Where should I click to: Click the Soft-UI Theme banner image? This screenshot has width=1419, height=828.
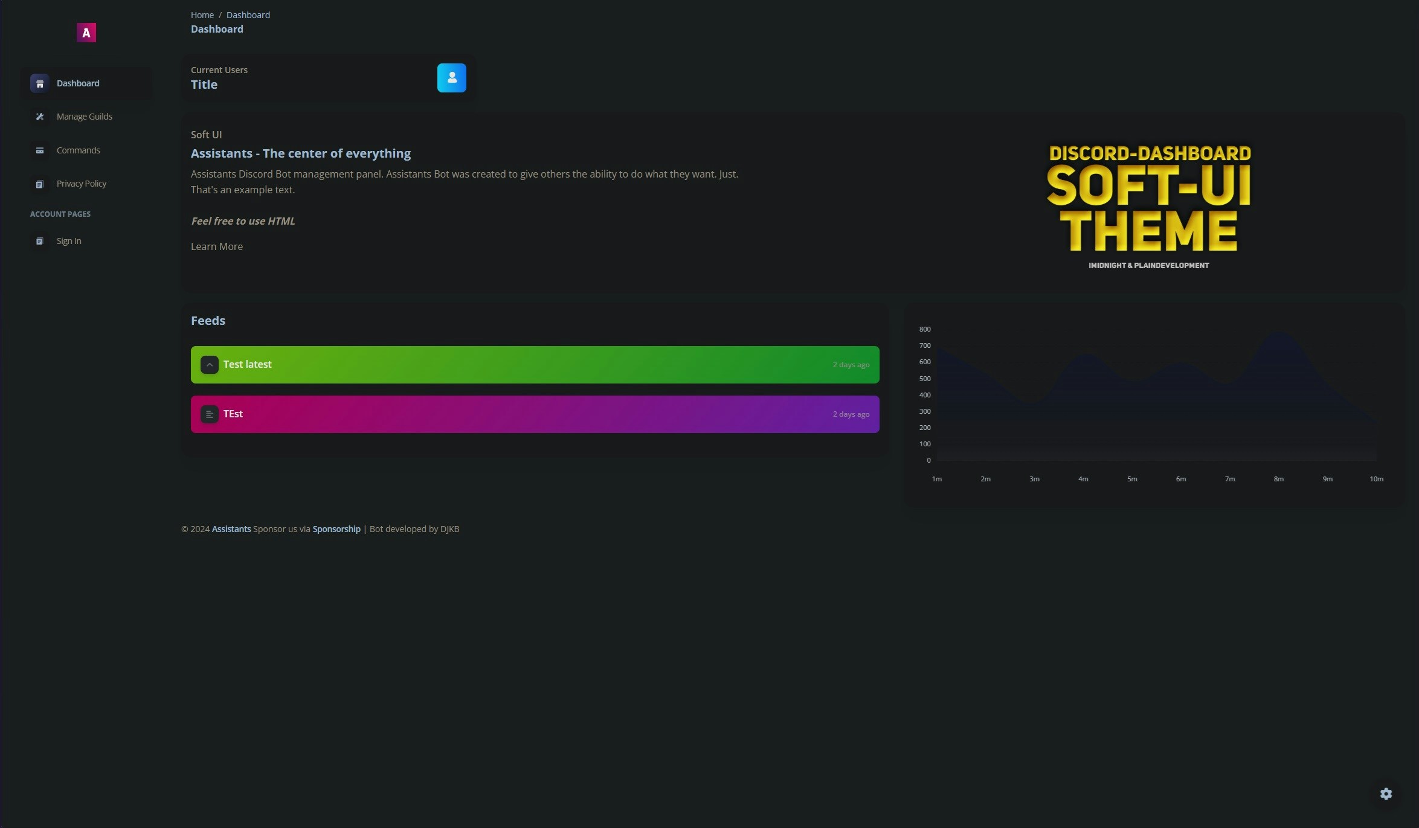click(1148, 205)
